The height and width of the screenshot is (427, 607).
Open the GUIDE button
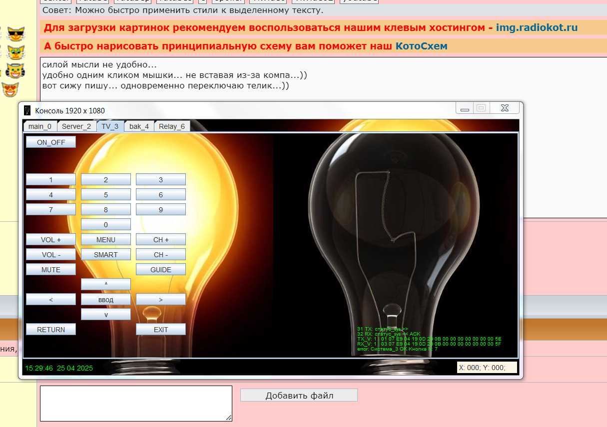point(161,270)
